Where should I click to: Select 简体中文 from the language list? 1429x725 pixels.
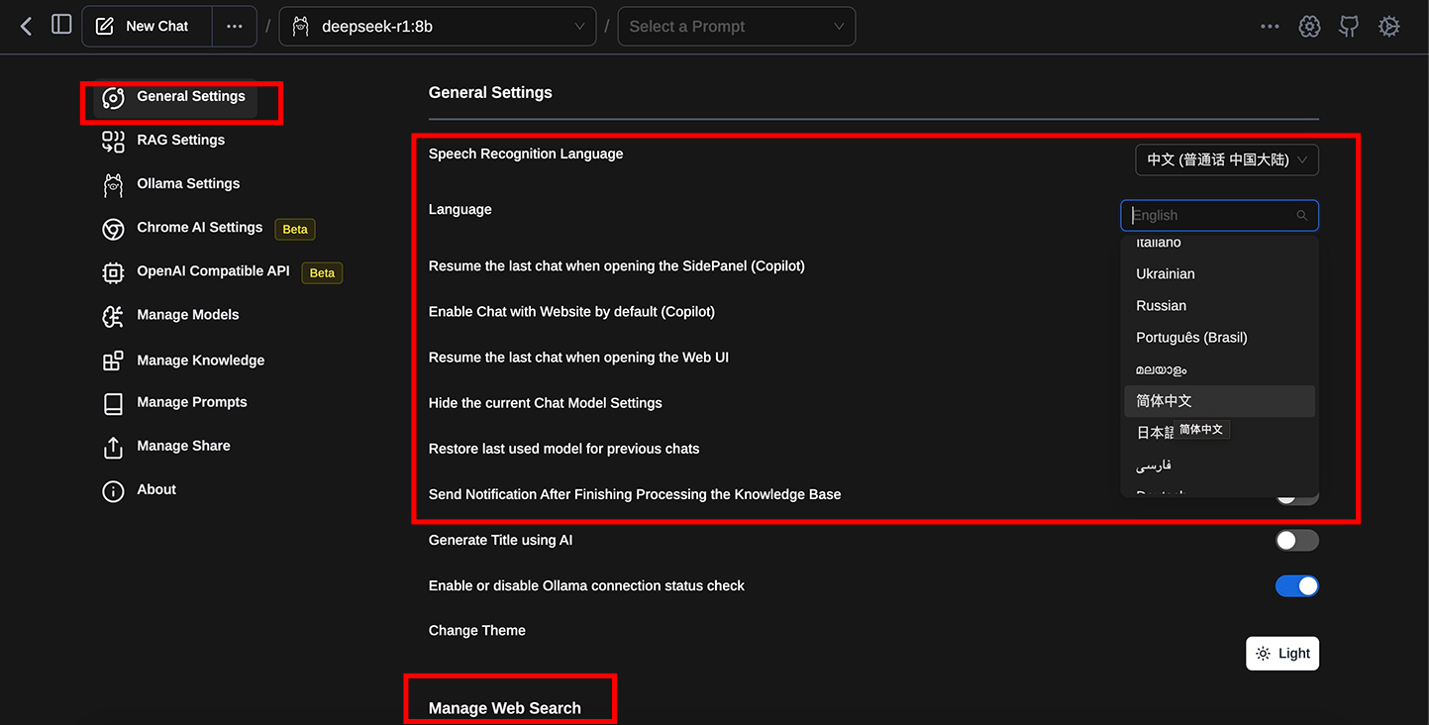[x=1219, y=401]
